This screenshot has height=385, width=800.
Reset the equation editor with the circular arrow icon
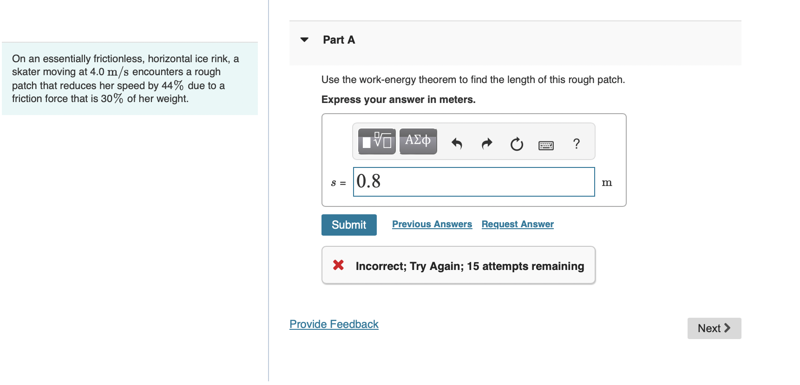(516, 144)
